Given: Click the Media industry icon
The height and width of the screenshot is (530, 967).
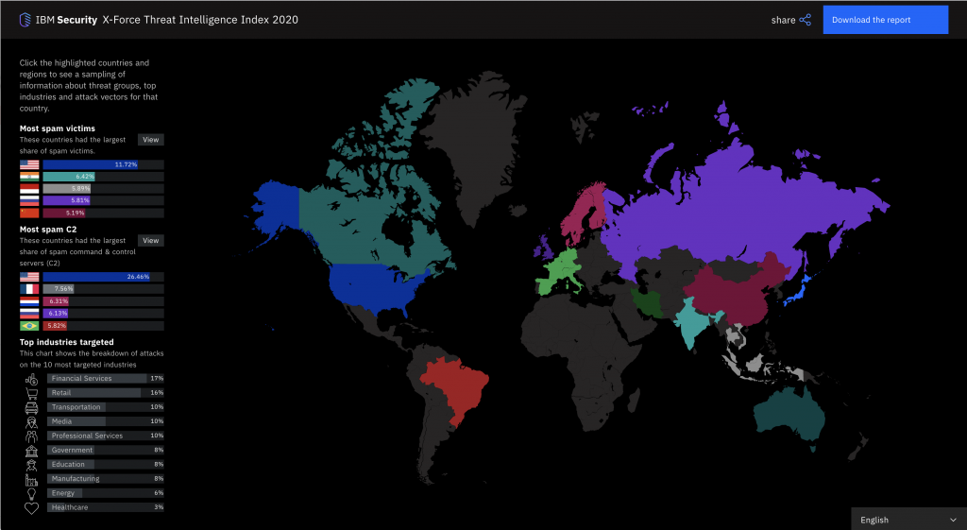Looking at the screenshot, I should click(x=31, y=422).
